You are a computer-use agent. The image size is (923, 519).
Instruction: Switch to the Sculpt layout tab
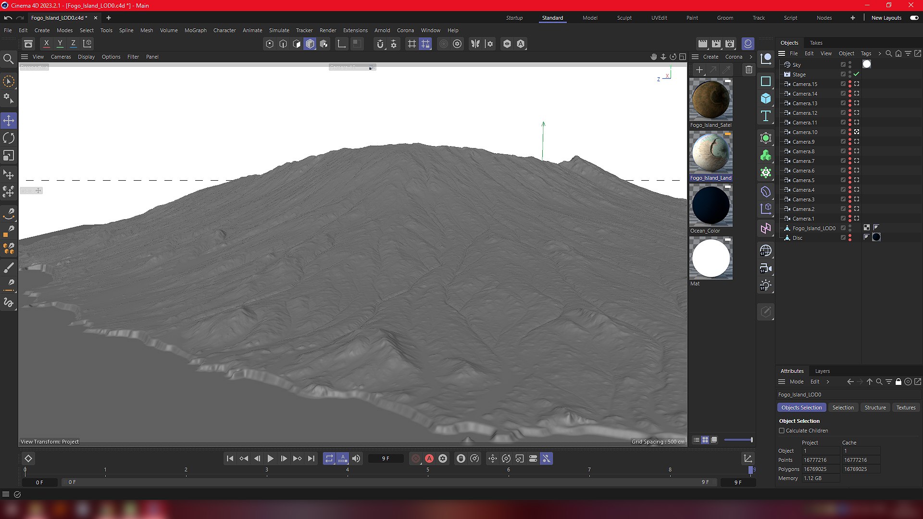(x=624, y=18)
